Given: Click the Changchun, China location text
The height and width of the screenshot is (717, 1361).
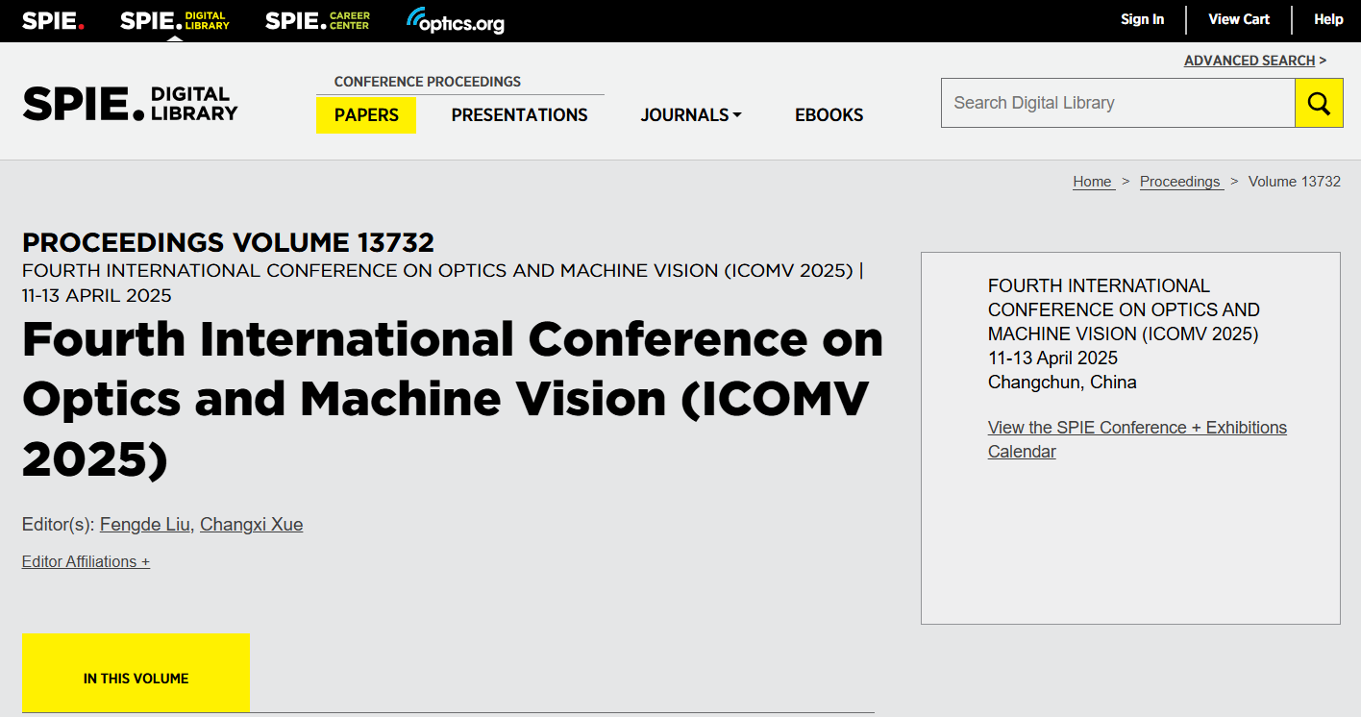Looking at the screenshot, I should click(x=1062, y=383).
